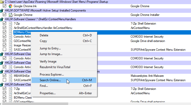Choose Resubmit to VirusTotal
This screenshot has width=191, height=105.
(64, 67)
